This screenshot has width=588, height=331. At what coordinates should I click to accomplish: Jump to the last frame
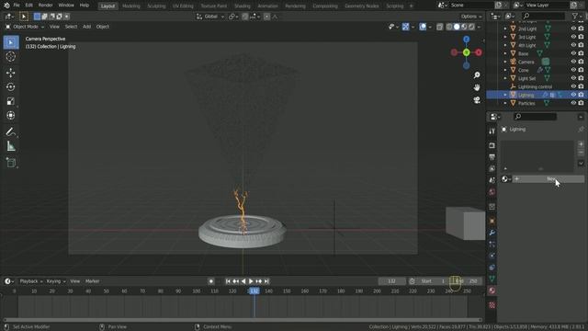click(266, 281)
